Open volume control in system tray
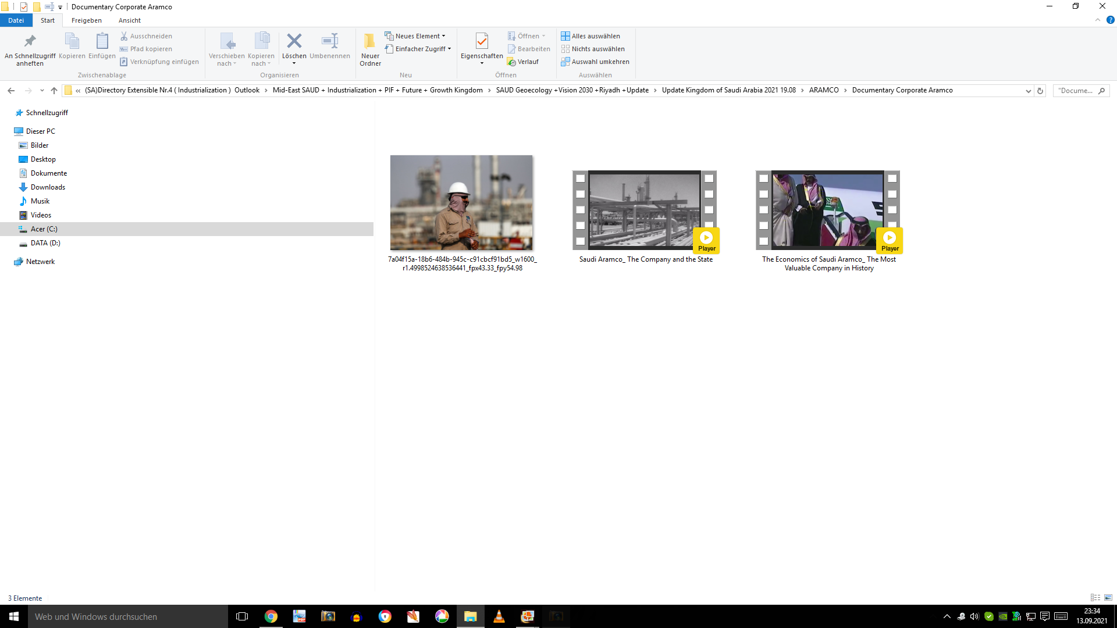This screenshot has height=628, width=1117. (x=974, y=616)
